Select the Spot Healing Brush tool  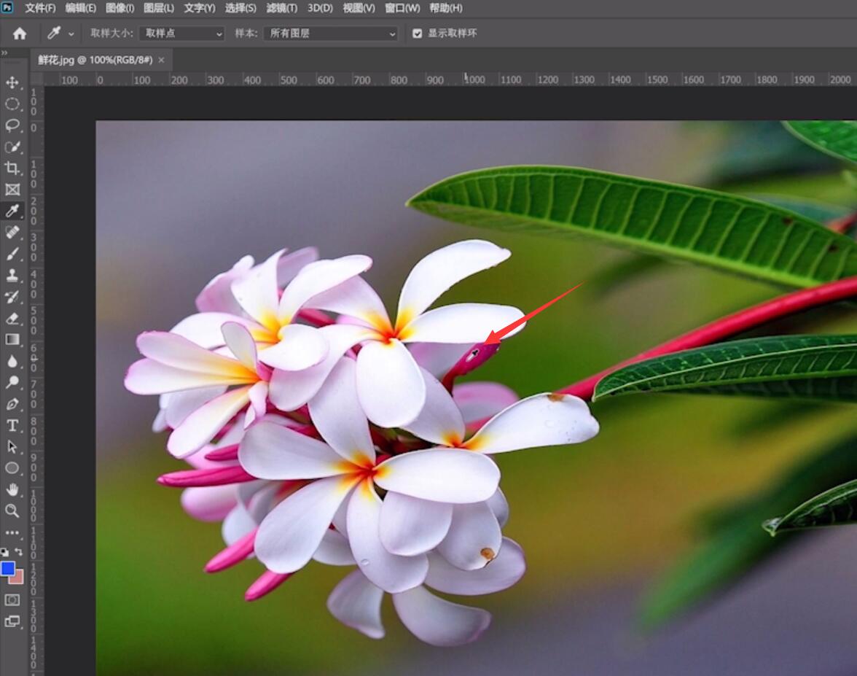point(12,232)
